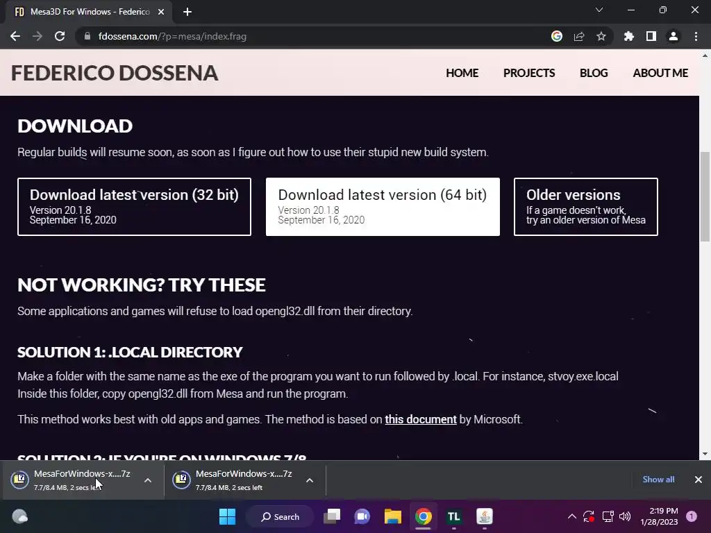This screenshot has height=533, width=711.
Task: Download latest version 64 bit
Action: (x=383, y=207)
